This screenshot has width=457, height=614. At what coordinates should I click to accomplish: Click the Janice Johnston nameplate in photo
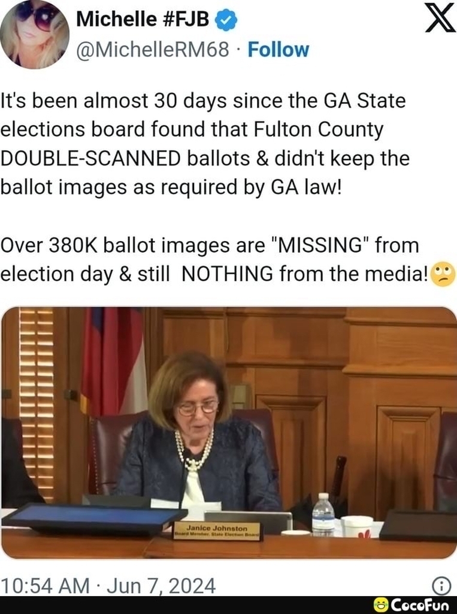pyautogui.click(x=217, y=531)
